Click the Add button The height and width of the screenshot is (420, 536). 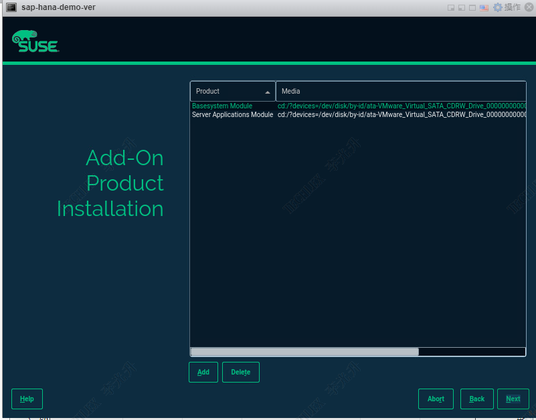coord(203,372)
